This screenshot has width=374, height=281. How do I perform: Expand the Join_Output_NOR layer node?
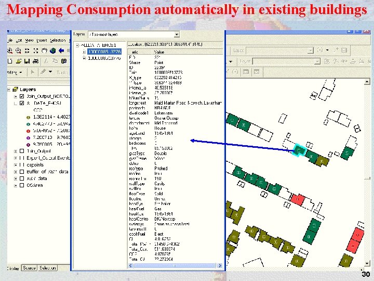pyautogui.click(x=16, y=97)
